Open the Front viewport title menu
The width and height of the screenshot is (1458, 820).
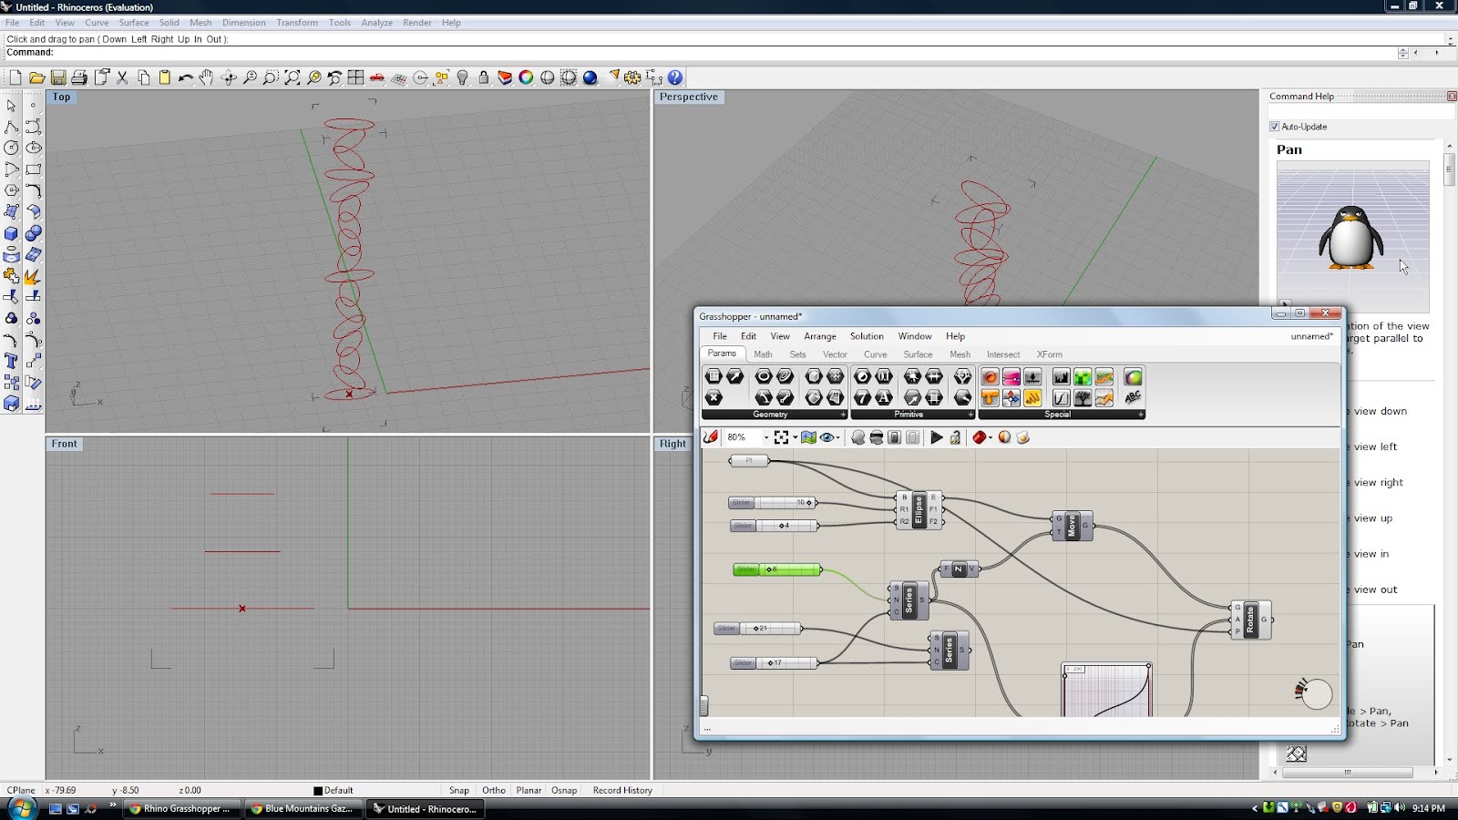click(x=64, y=444)
